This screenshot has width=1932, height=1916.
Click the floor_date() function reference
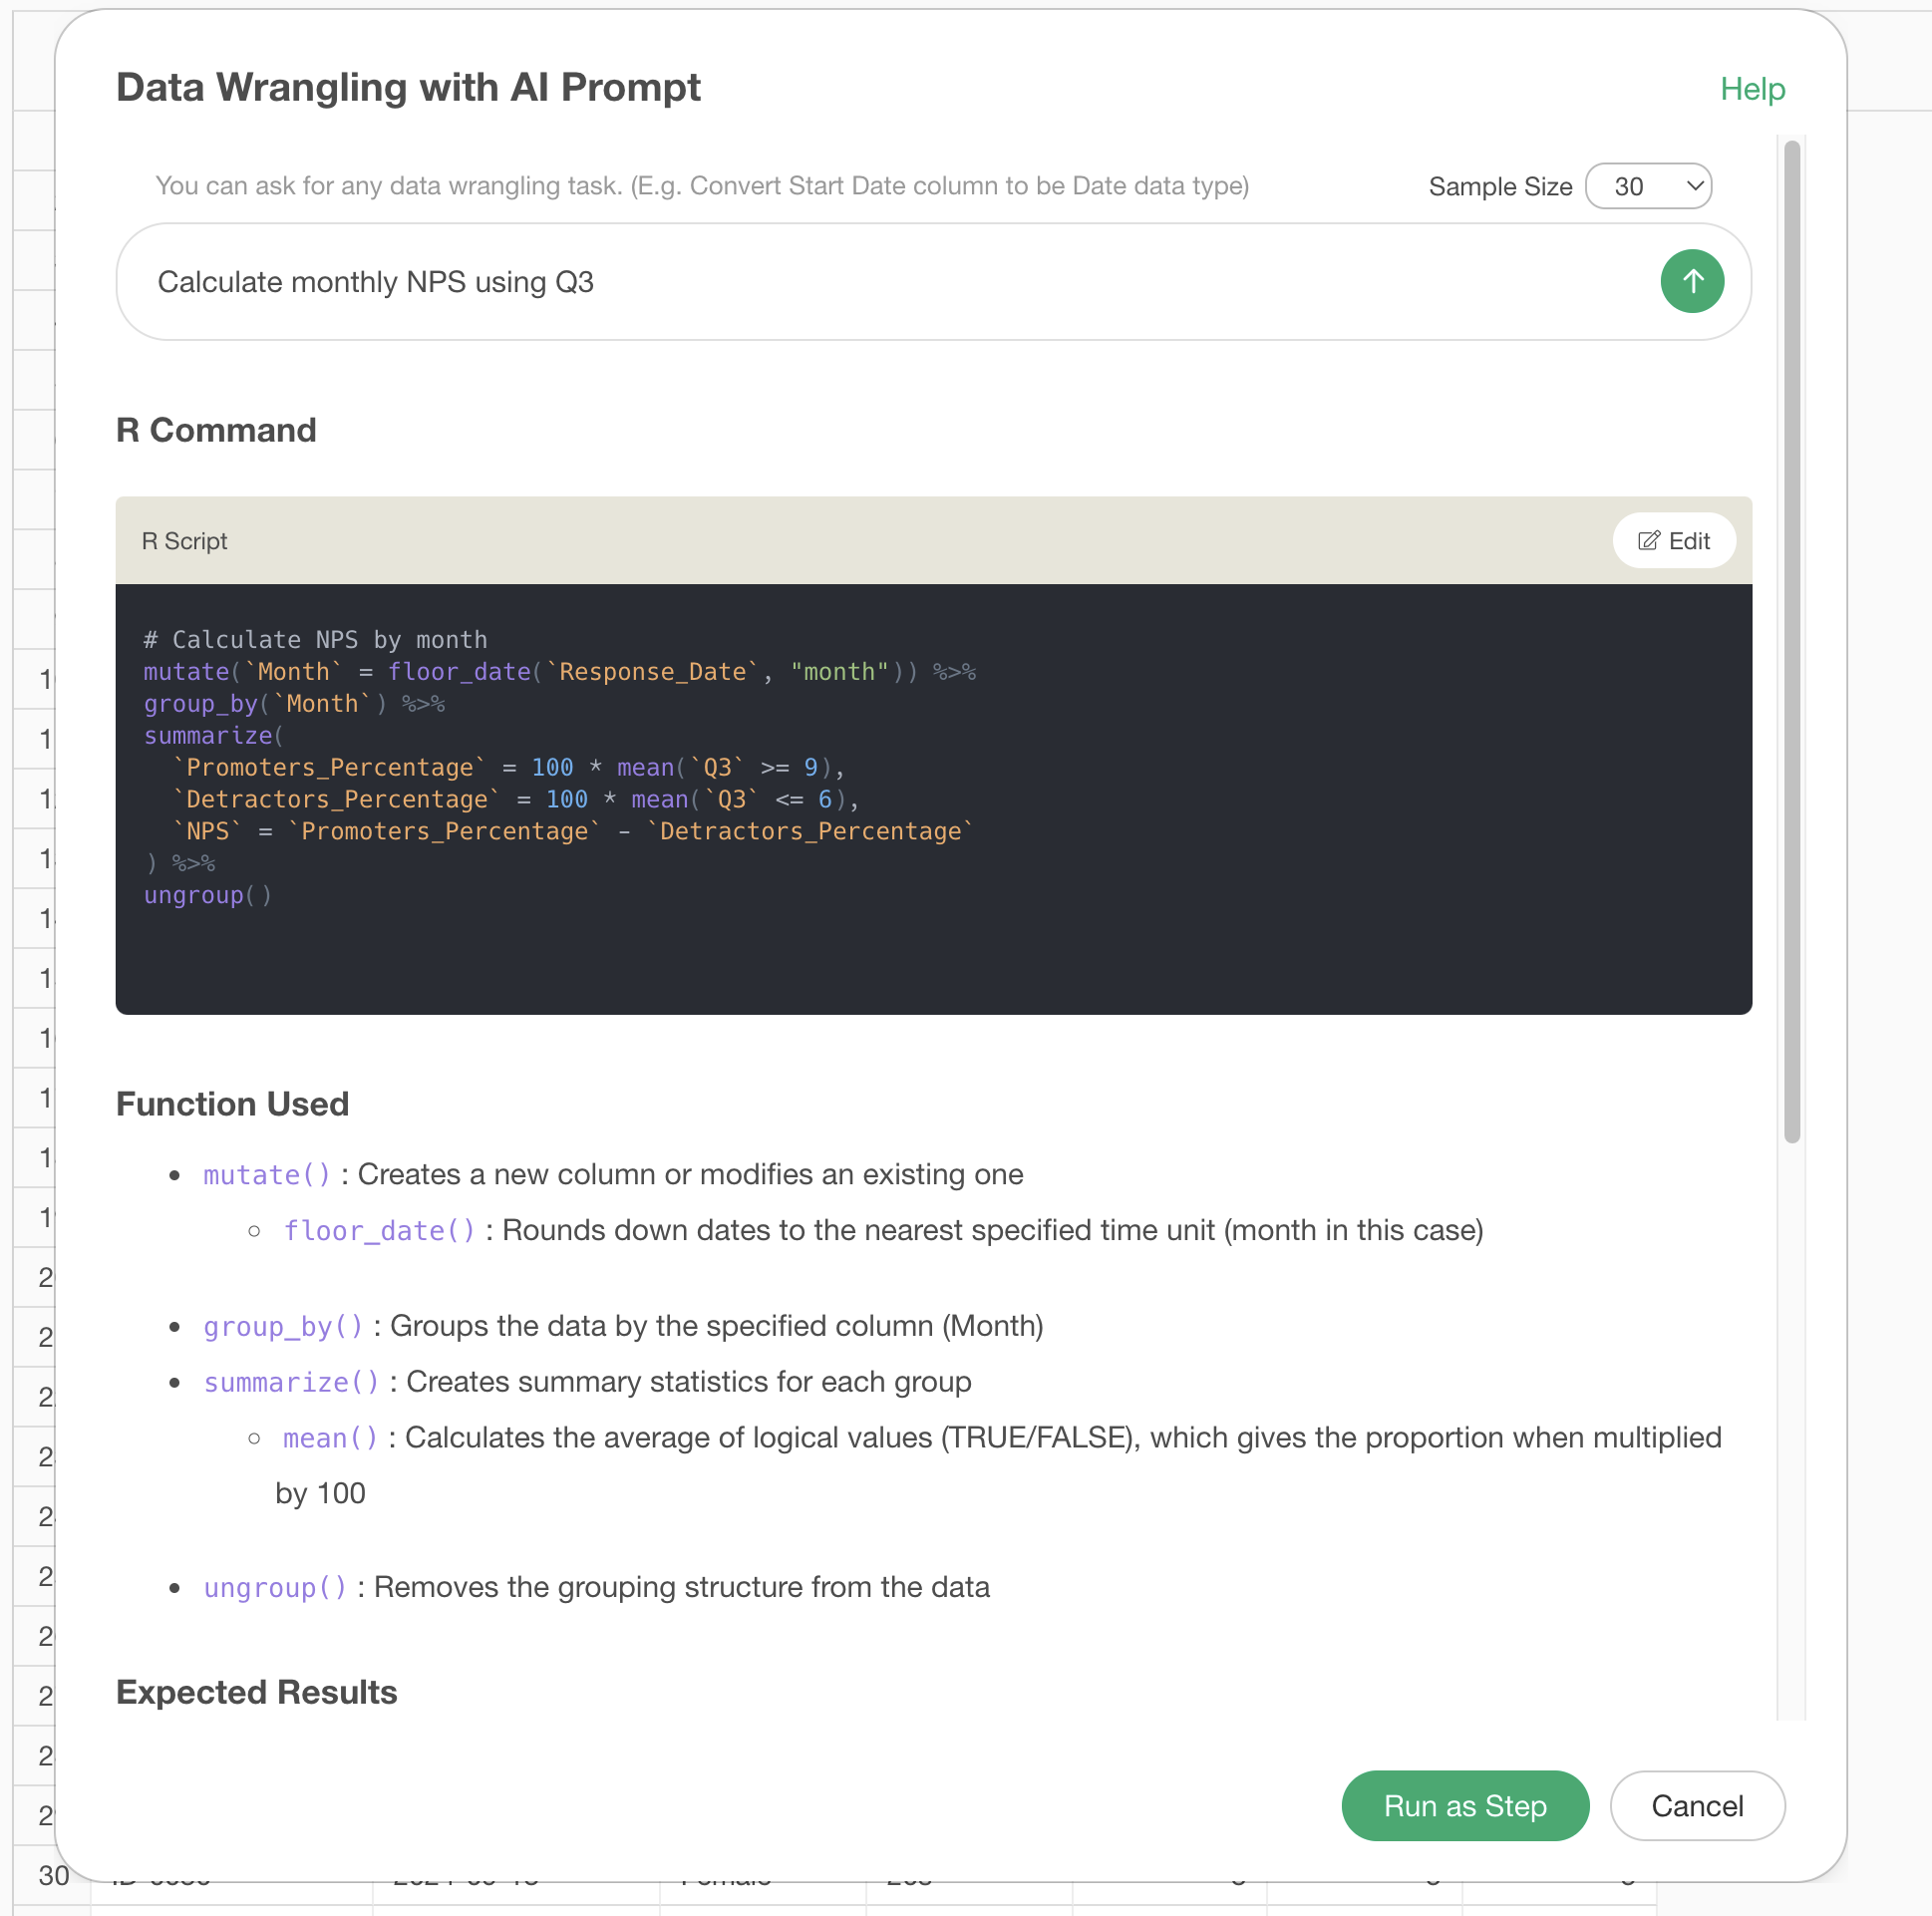click(379, 1231)
